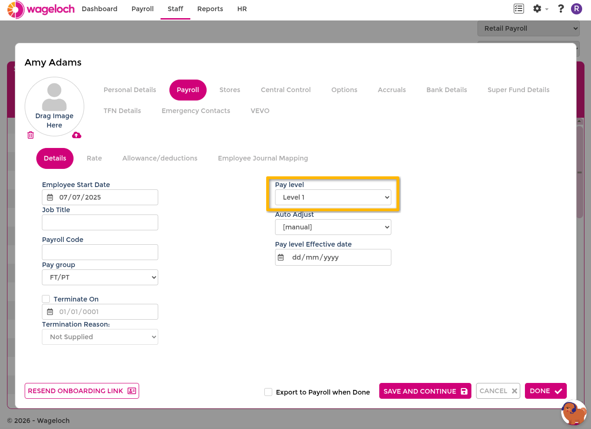This screenshot has width=591, height=429.
Task: Open the checklist tasks icon
Action: [x=519, y=8]
